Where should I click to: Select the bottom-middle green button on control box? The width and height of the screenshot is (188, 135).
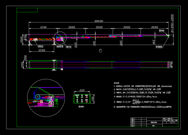[x=82, y=102]
